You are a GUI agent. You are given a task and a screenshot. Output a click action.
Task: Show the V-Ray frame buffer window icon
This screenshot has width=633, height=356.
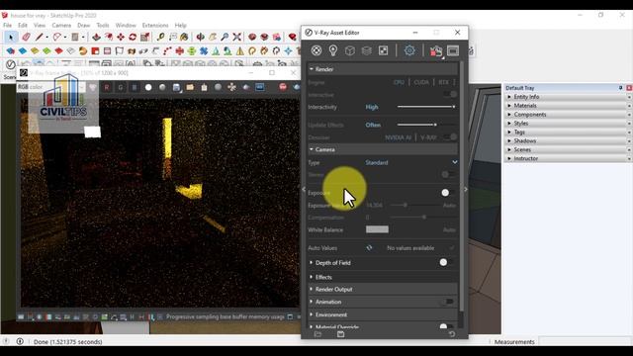point(453,50)
